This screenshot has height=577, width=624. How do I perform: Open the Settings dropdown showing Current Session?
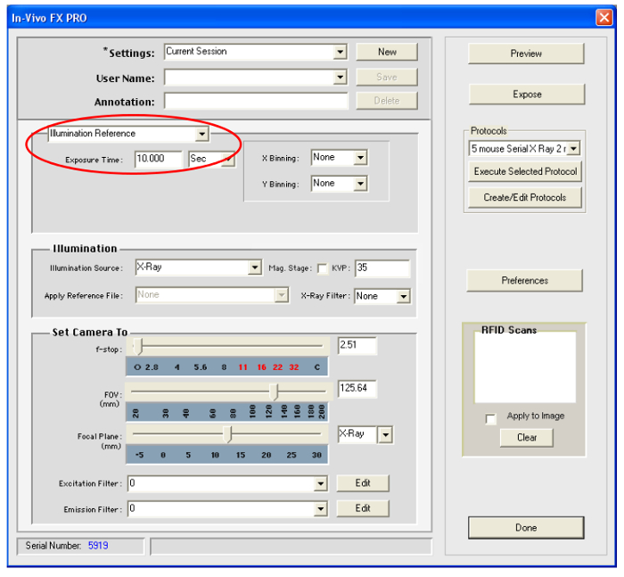coord(255,52)
